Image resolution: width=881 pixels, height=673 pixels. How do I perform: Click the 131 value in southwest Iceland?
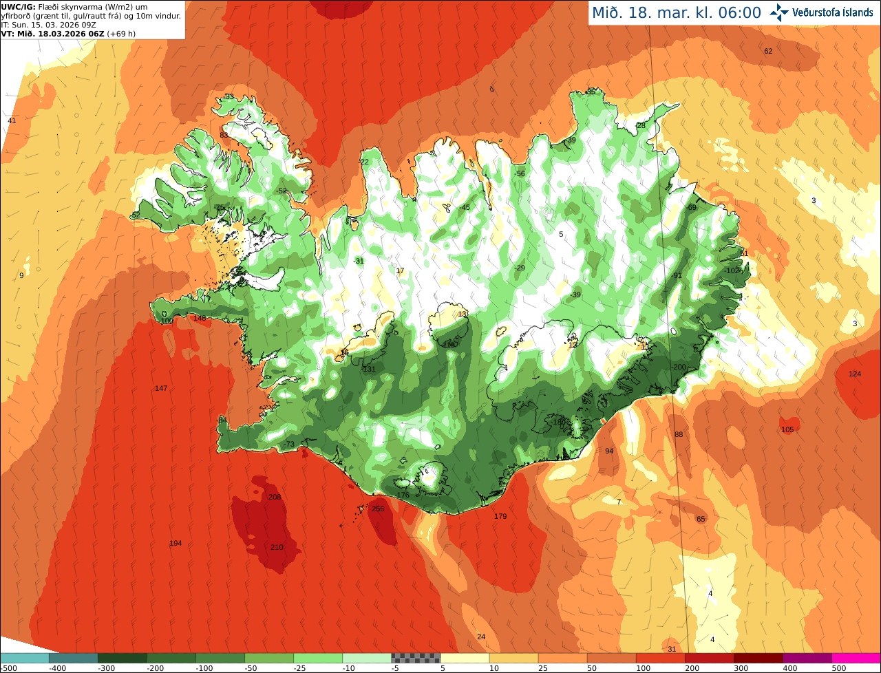(x=370, y=369)
